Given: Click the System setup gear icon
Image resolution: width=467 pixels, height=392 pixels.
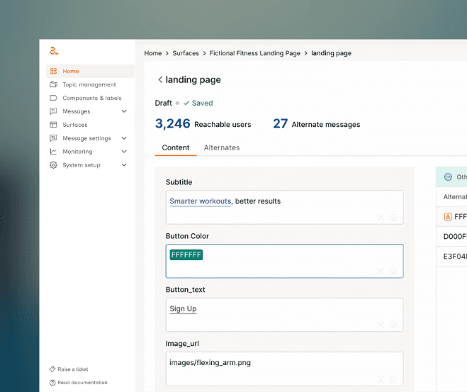Looking at the screenshot, I should [53, 165].
